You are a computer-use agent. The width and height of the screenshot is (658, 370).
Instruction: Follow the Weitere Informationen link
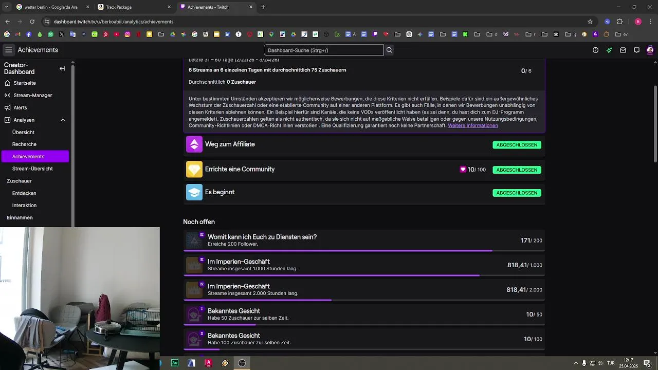(x=473, y=125)
